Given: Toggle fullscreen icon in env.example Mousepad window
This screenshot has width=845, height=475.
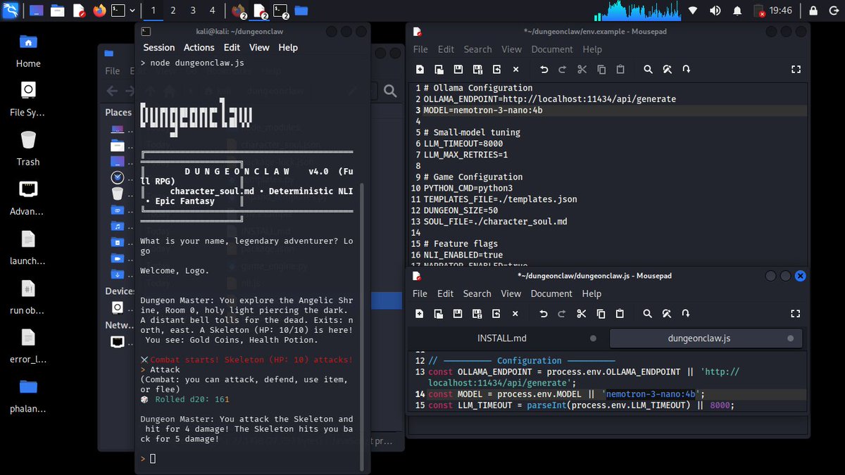Looking at the screenshot, I should (x=796, y=69).
